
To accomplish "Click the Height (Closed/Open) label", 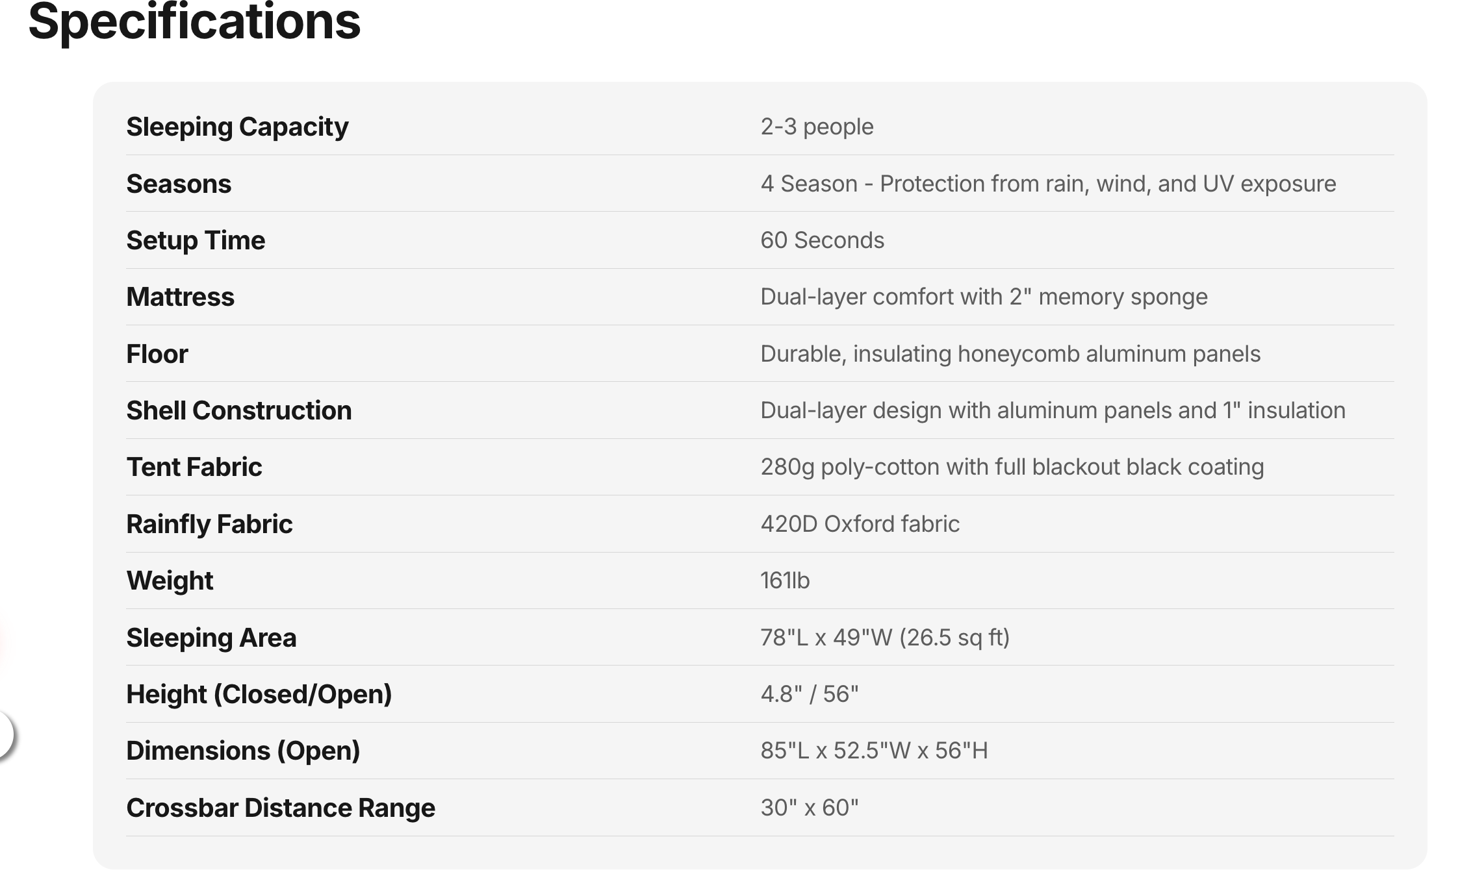I will coord(259,694).
